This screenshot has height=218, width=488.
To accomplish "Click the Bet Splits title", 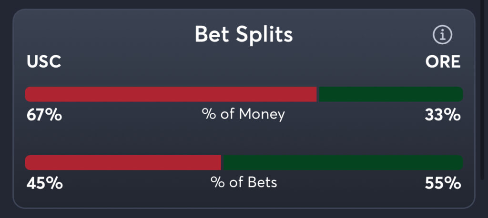I will (x=244, y=35).
